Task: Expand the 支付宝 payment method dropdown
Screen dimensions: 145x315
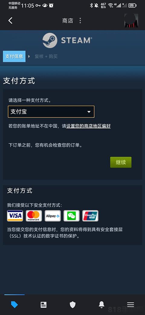Action: 51,112
